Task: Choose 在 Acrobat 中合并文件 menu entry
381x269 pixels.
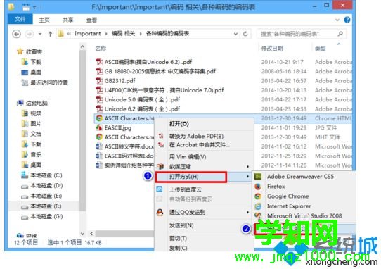Action: pos(200,145)
